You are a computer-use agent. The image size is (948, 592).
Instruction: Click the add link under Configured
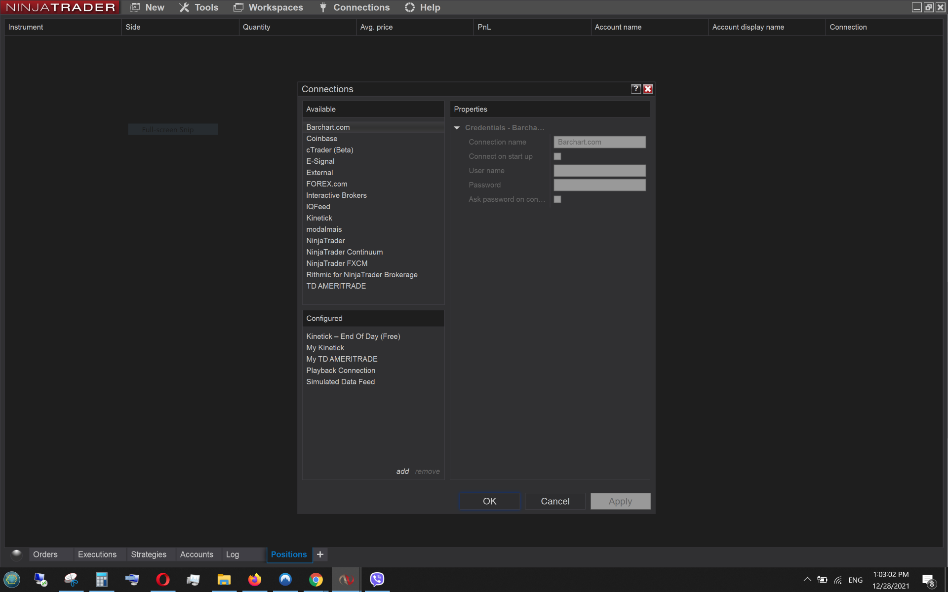[402, 472]
